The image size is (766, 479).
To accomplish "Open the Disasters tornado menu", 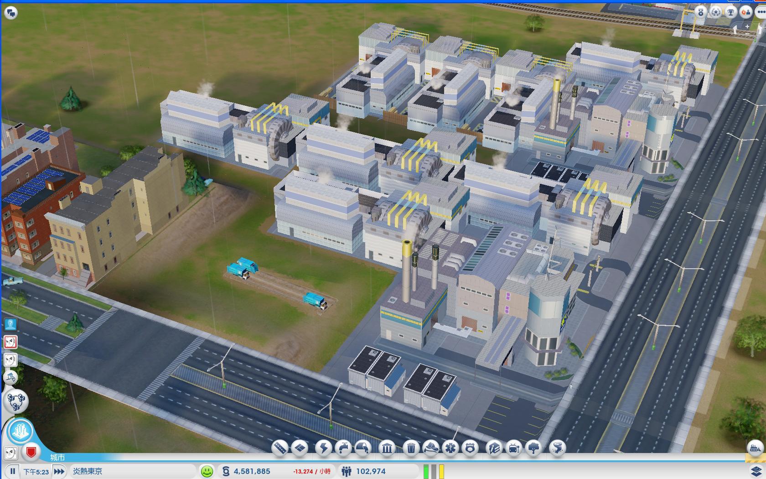I will (557, 448).
